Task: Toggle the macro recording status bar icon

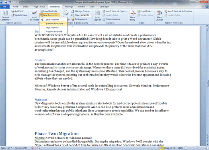Action: tap(39, 148)
